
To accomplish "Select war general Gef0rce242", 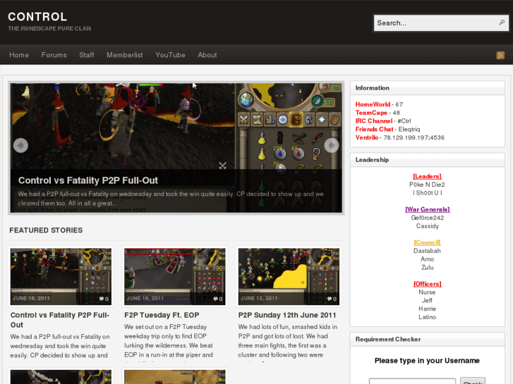I will [428, 218].
